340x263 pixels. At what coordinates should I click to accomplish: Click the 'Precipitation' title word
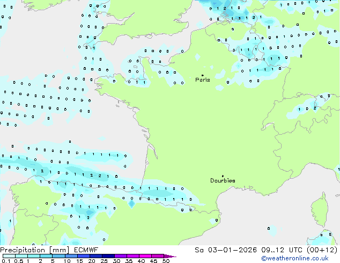(x=23, y=250)
